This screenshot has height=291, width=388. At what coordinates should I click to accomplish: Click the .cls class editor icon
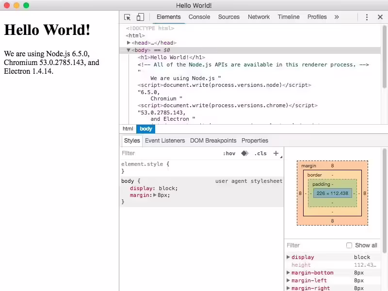(261, 153)
